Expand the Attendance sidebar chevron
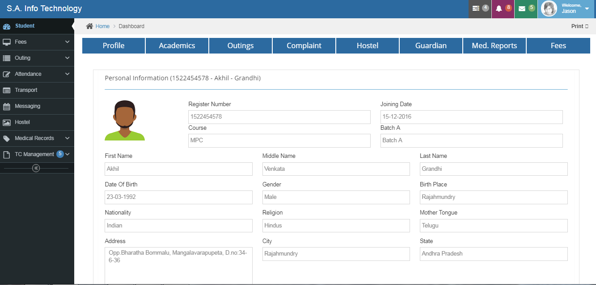The height and width of the screenshot is (285, 596). point(68,74)
